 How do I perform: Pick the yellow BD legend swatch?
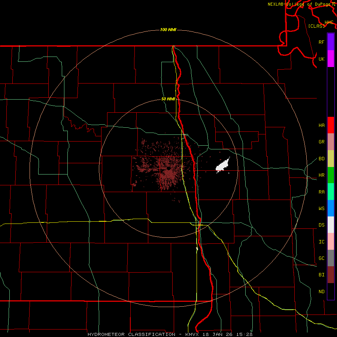pyautogui.click(x=331, y=159)
